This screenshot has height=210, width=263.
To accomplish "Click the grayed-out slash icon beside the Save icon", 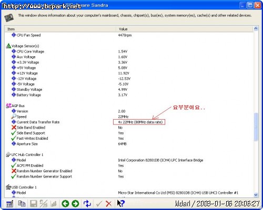I will coord(43,204).
